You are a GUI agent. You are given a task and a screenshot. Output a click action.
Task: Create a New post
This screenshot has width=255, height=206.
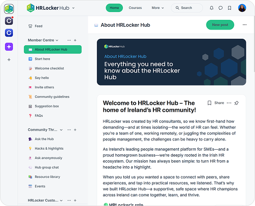pos(220,25)
